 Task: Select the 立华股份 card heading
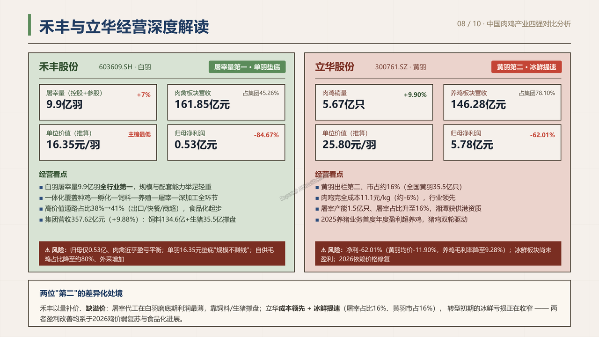pyautogui.click(x=335, y=67)
